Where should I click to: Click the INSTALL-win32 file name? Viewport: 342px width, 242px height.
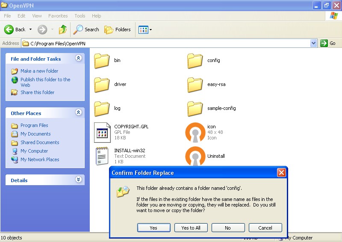[130, 151]
